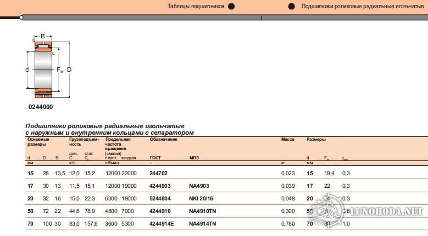Image resolution: width=428 pixels, height=236 pixels.
Task: Select GOST designation 5244804
Action: tap(160, 198)
